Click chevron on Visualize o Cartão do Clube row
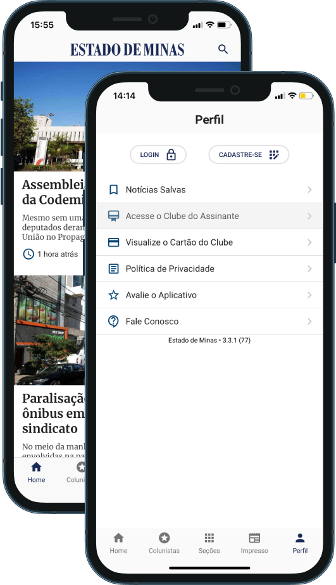This screenshot has width=336, height=585. [x=309, y=242]
